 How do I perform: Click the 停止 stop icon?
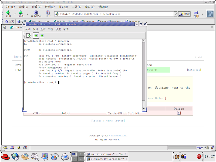[x=48, y=14]
